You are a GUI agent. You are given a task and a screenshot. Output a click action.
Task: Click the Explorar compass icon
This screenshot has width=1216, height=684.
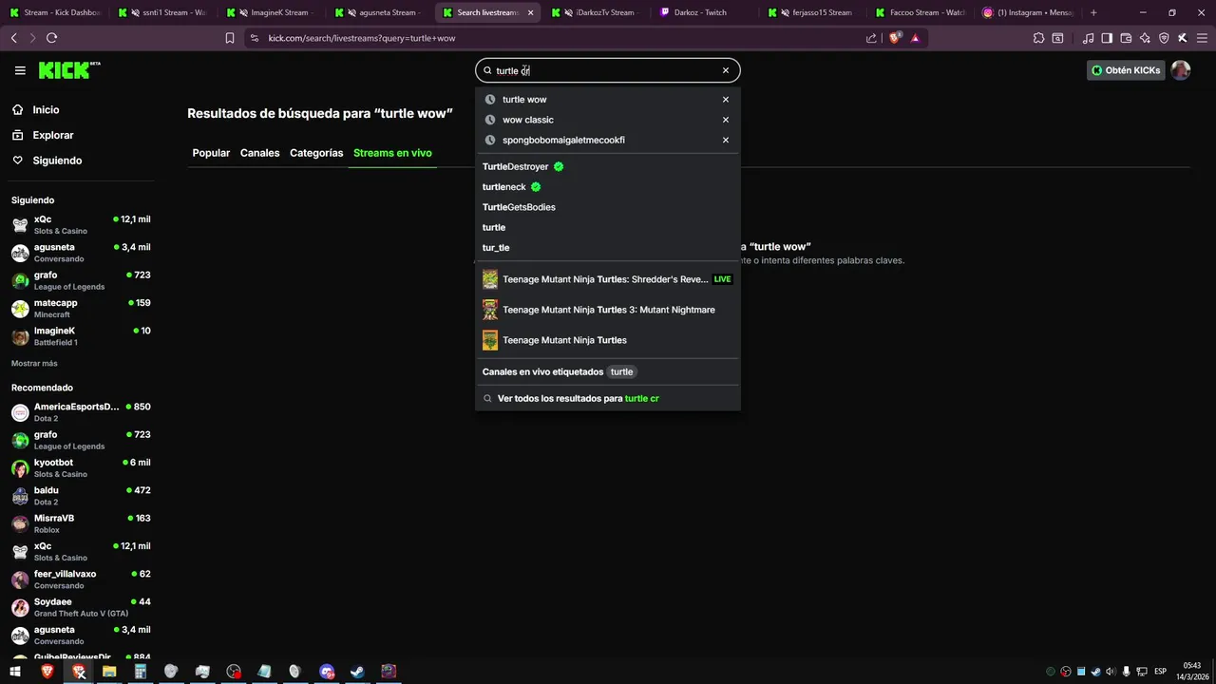tap(18, 135)
